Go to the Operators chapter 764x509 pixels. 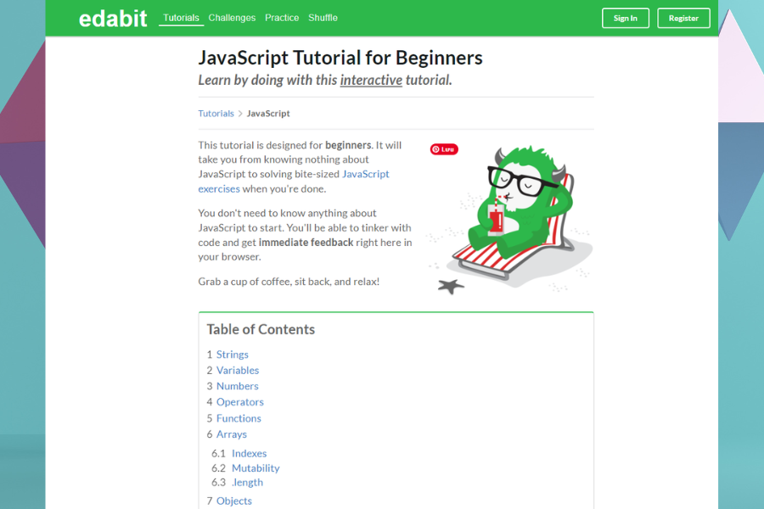click(x=239, y=402)
